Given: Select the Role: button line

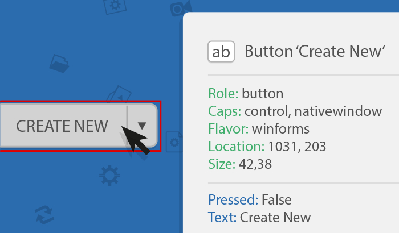Looking at the screenshot, I should coord(246,93).
